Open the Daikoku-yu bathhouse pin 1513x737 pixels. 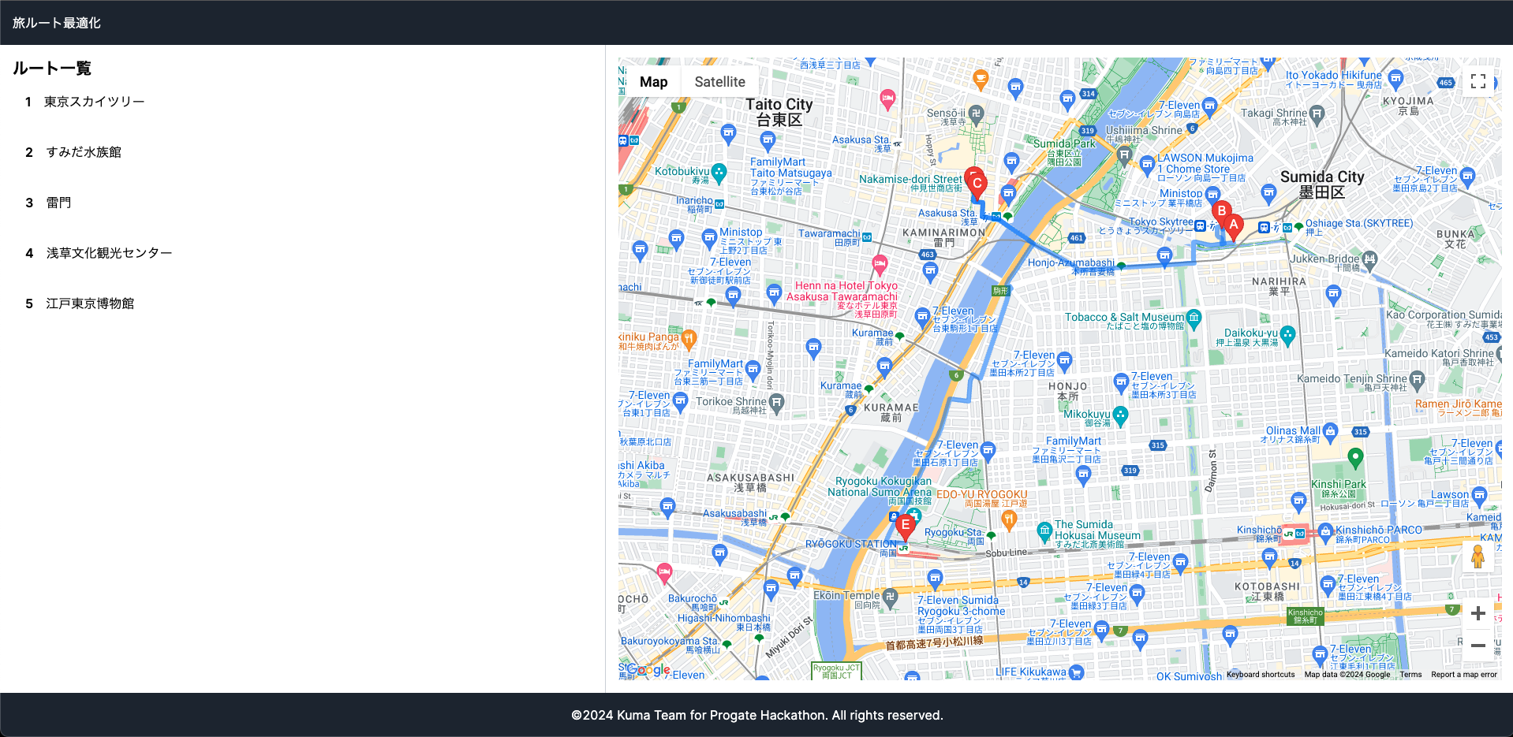coord(1288,334)
